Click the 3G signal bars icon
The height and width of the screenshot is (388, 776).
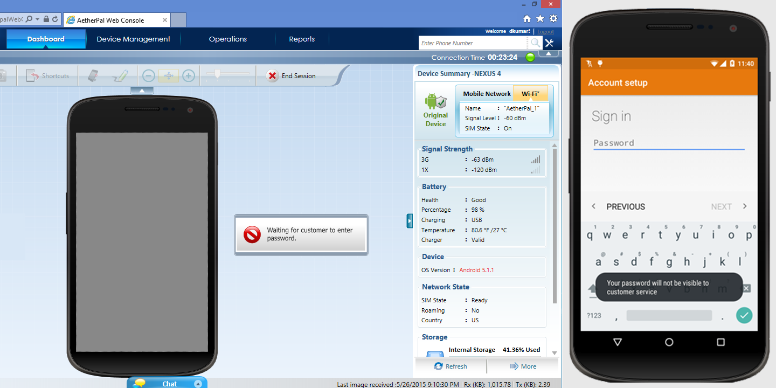point(535,160)
